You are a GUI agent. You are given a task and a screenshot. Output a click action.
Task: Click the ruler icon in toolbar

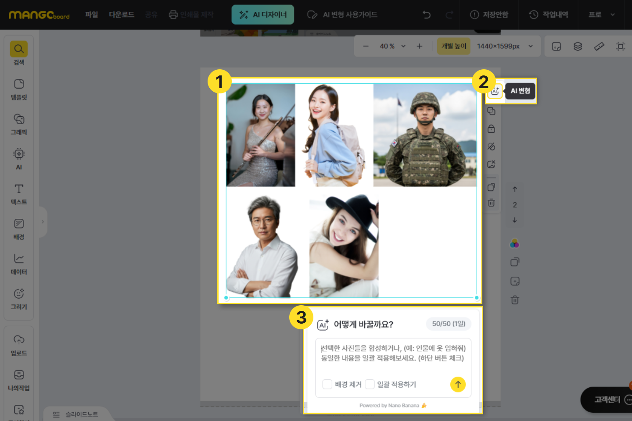pos(599,46)
